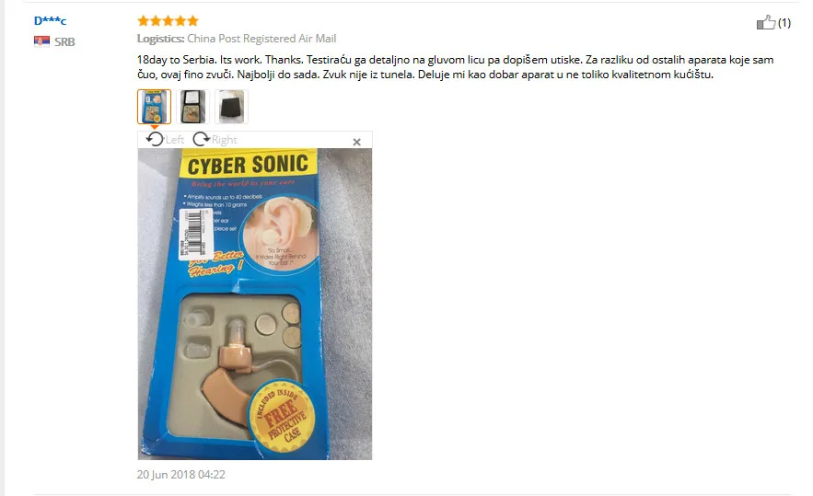
Task: Click the first orange rating star
Action: point(143,21)
